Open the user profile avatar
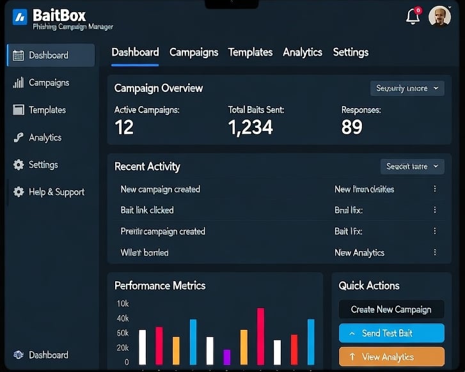This screenshot has height=372, width=465. coord(439,16)
